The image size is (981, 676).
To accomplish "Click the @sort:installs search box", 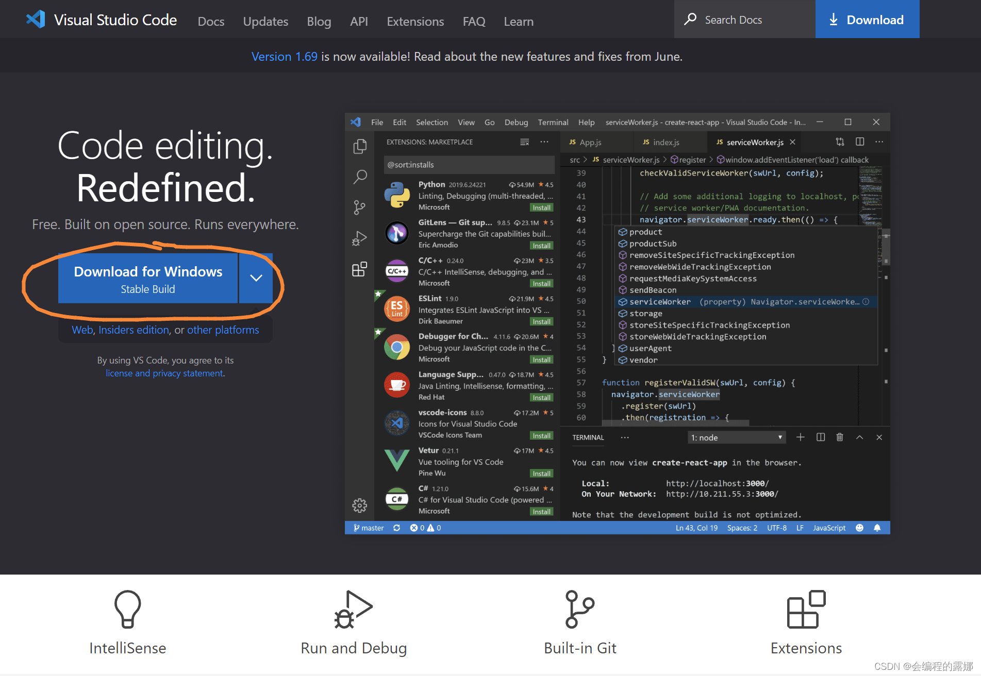I will [x=469, y=165].
